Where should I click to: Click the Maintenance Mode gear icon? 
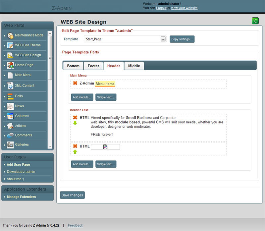coord(10,35)
